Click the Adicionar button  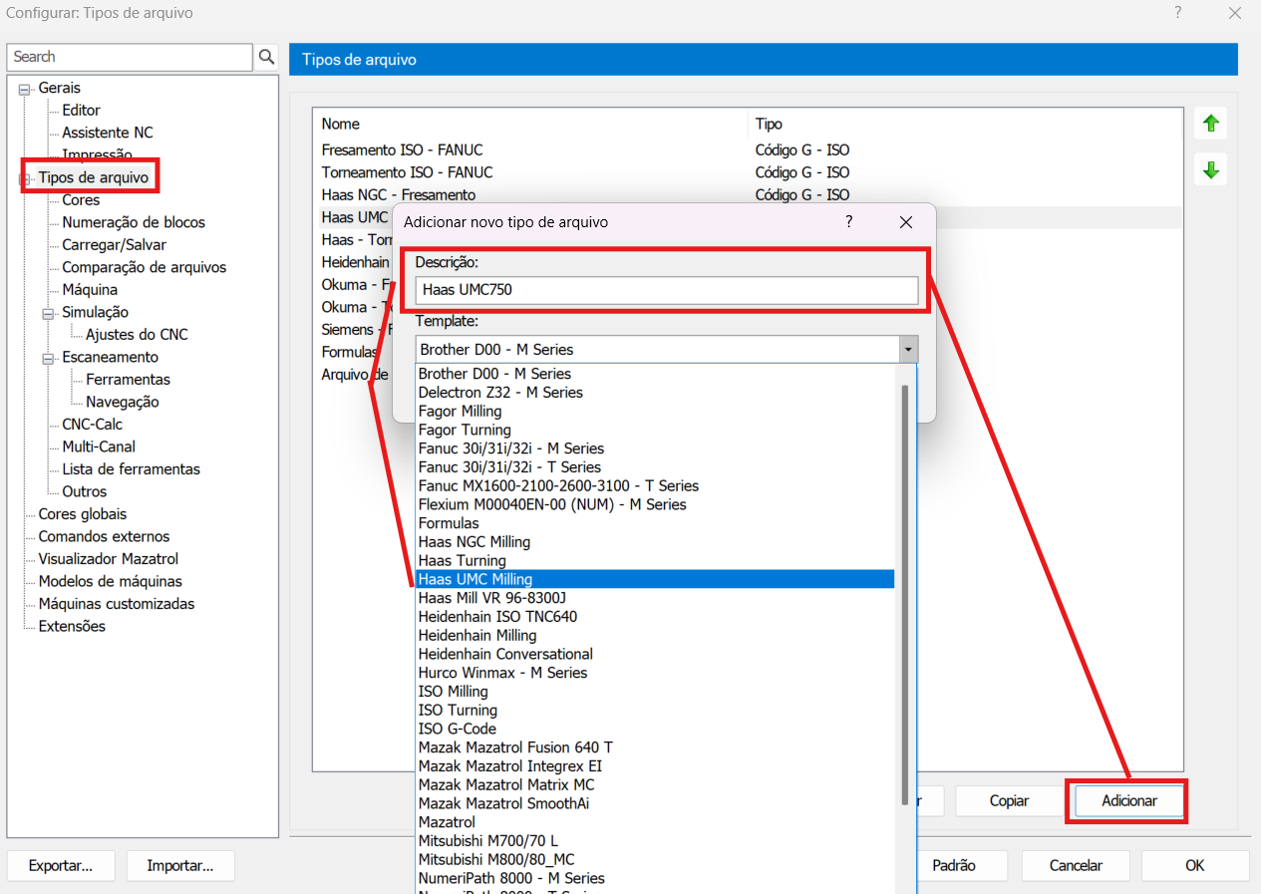[x=1129, y=801]
